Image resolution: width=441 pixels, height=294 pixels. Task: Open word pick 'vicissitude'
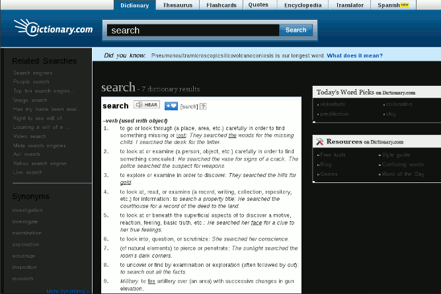(x=333, y=104)
